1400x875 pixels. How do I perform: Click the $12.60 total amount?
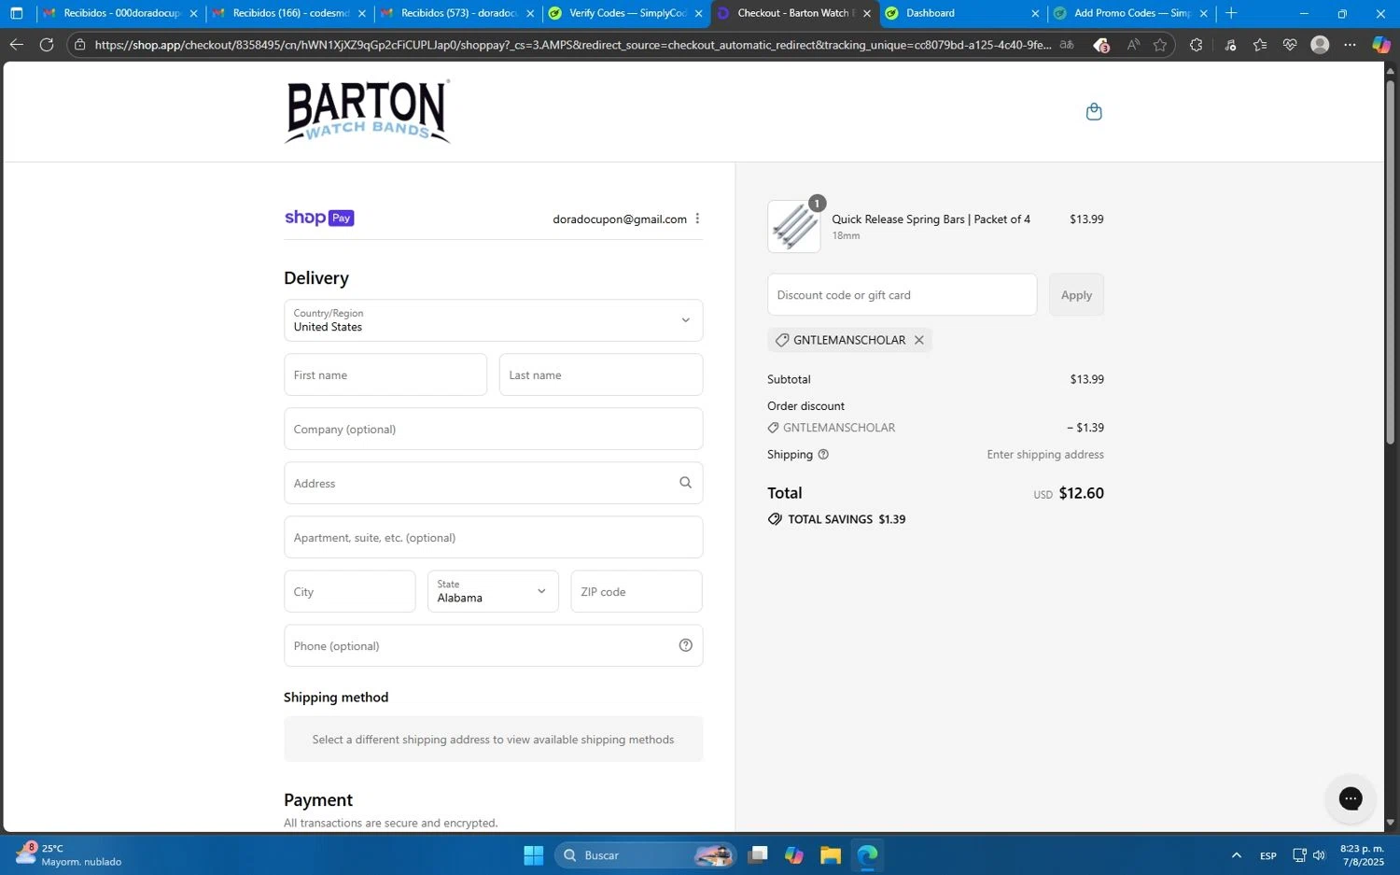[x=1081, y=493]
